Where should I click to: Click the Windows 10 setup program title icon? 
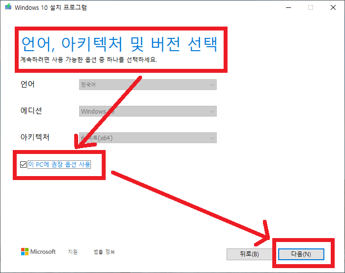point(8,7)
